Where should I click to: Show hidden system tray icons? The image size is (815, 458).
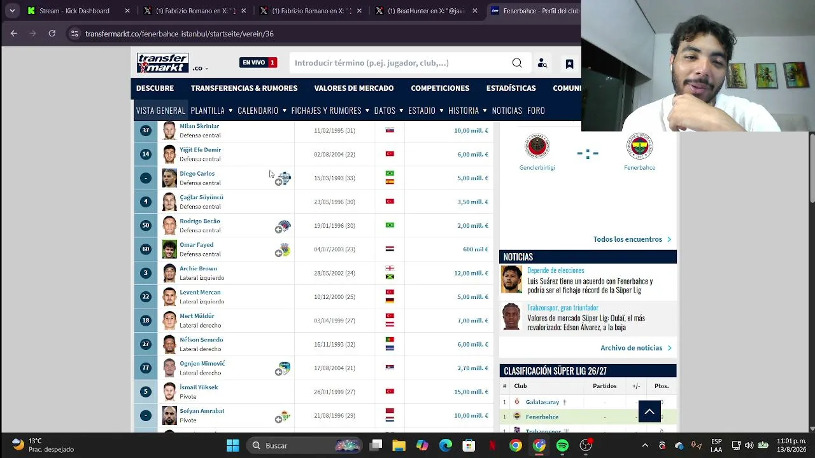[645, 445]
